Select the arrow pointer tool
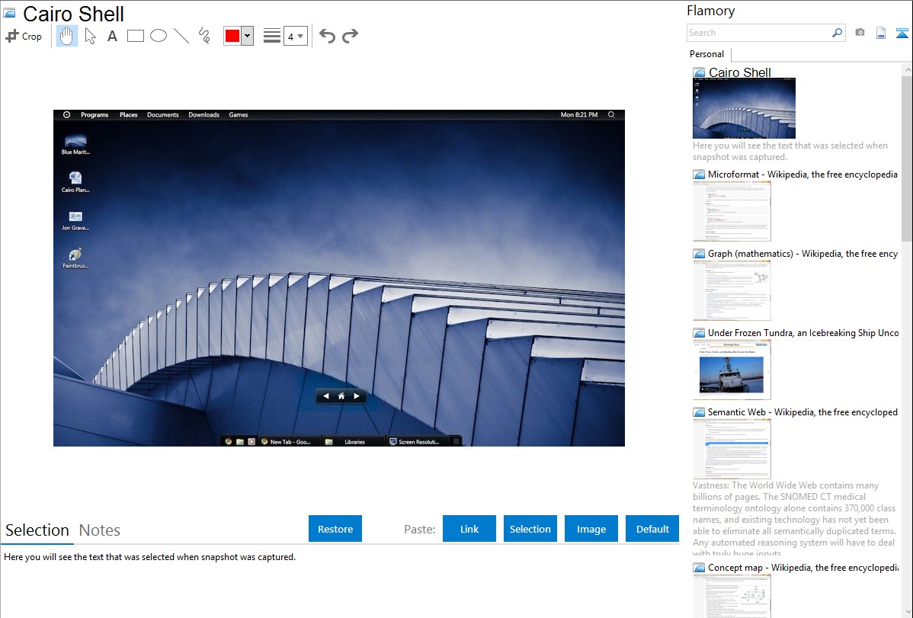This screenshot has height=618, width=913. 90,36
